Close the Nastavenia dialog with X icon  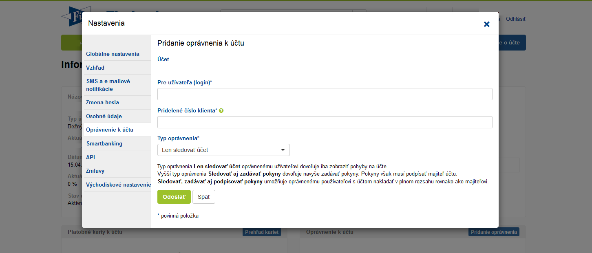click(486, 24)
